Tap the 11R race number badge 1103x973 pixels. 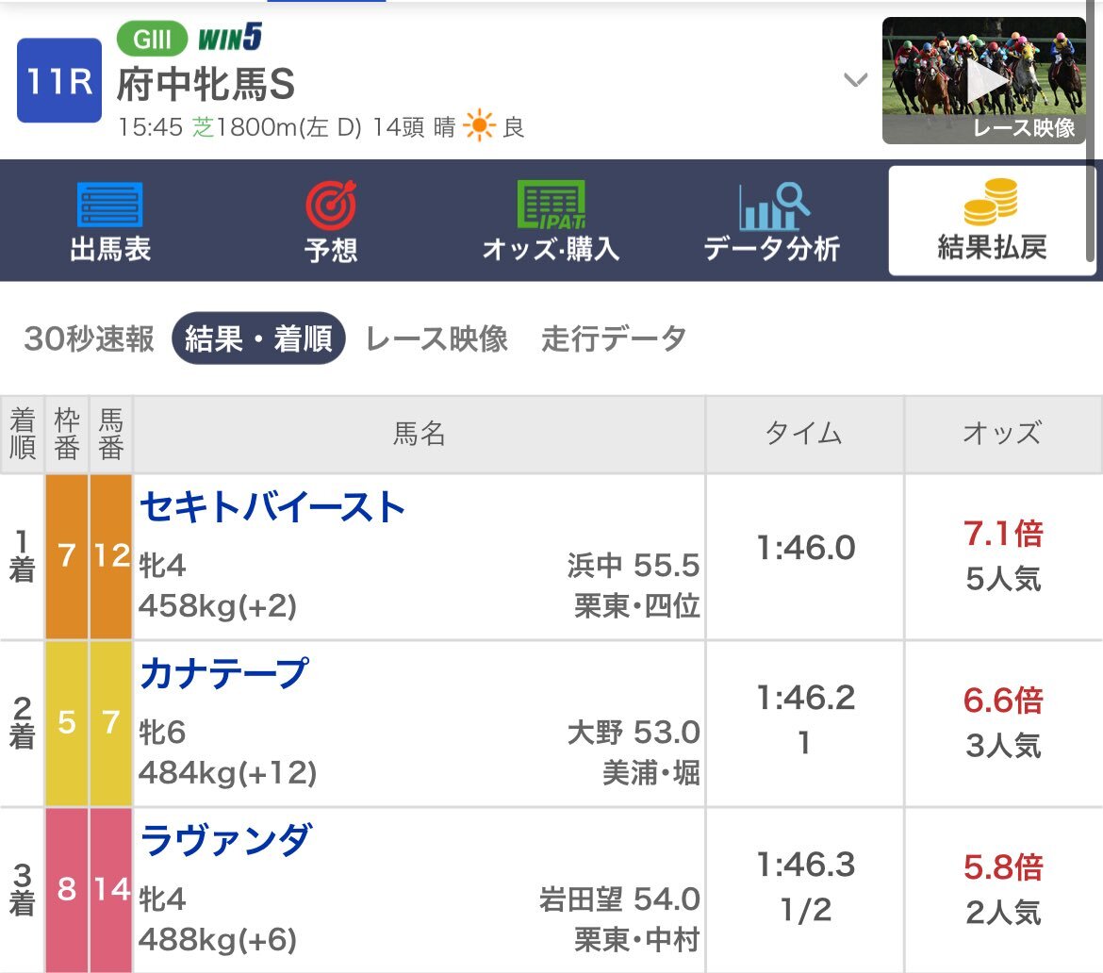[x=59, y=80]
